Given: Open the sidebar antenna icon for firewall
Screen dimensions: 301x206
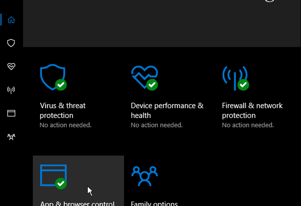Looking at the screenshot, I should tap(11, 90).
